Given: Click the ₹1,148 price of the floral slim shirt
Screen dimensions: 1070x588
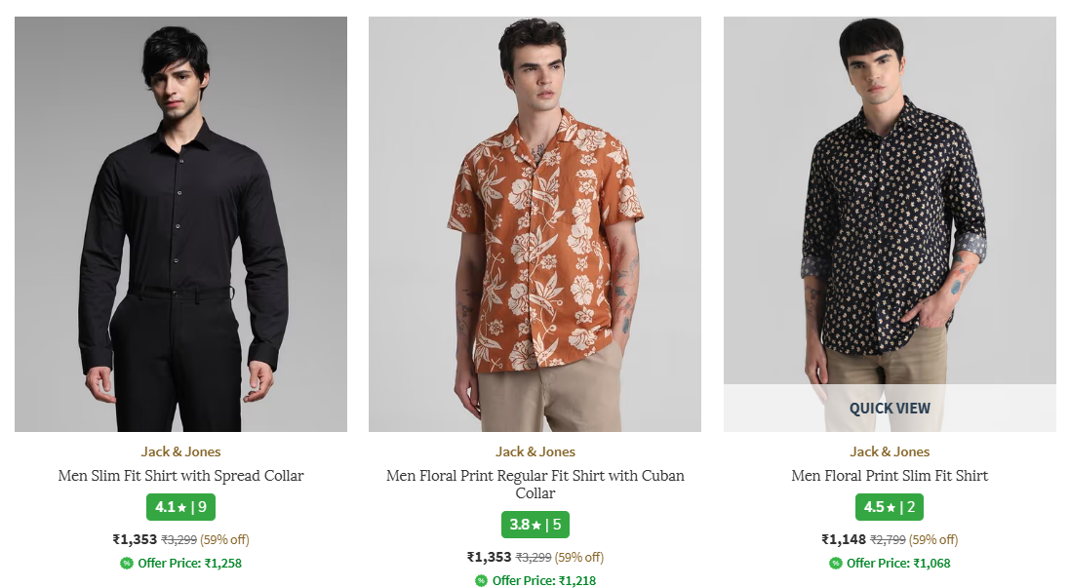Looking at the screenshot, I should click(x=844, y=539).
